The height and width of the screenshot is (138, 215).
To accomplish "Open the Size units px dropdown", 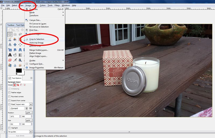I will (x=29, y=121).
